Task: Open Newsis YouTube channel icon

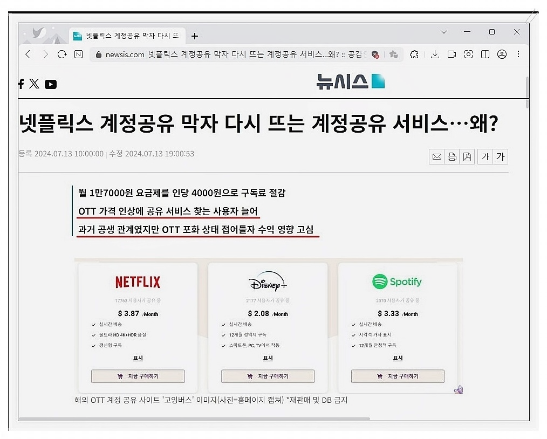Action: tap(51, 84)
